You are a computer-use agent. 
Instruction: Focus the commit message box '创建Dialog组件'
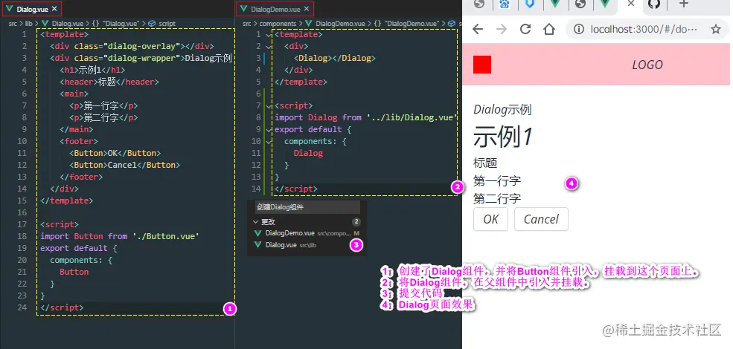(307, 207)
